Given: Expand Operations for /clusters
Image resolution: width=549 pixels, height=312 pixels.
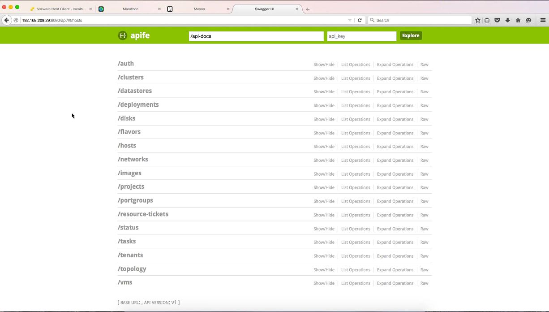Looking at the screenshot, I should (x=395, y=78).
